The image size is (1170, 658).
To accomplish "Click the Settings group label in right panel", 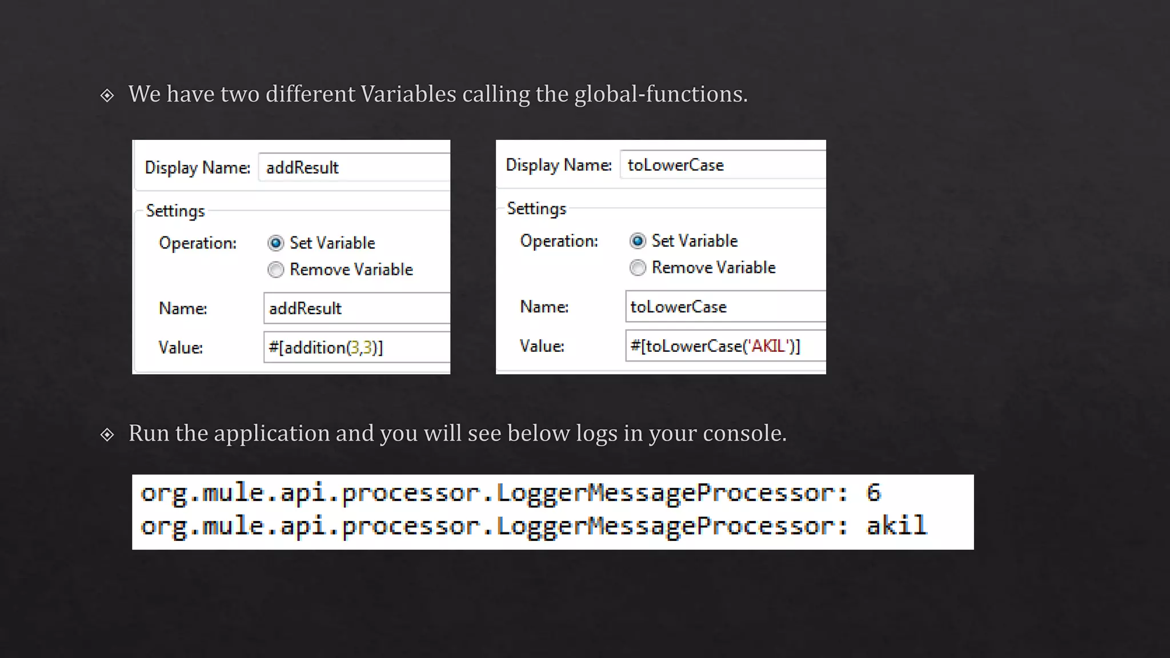I will tap(536, 208).
